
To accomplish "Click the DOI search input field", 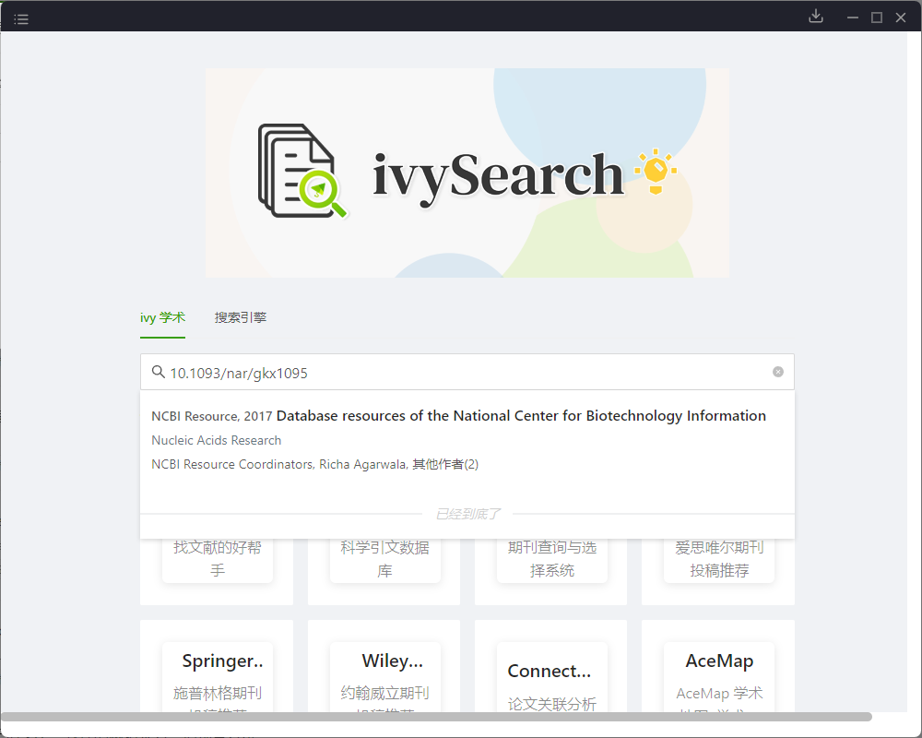I will click(467, 372).
